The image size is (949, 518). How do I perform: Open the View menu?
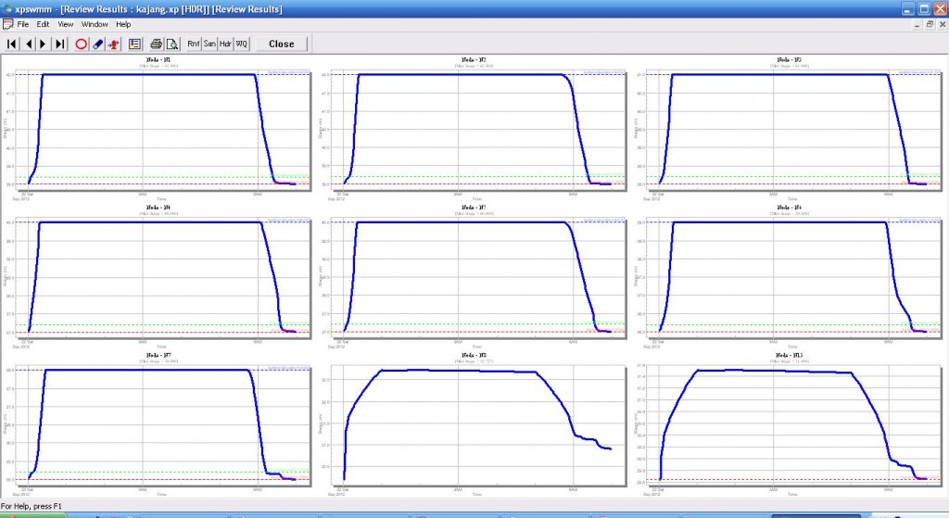pos(66,23)
